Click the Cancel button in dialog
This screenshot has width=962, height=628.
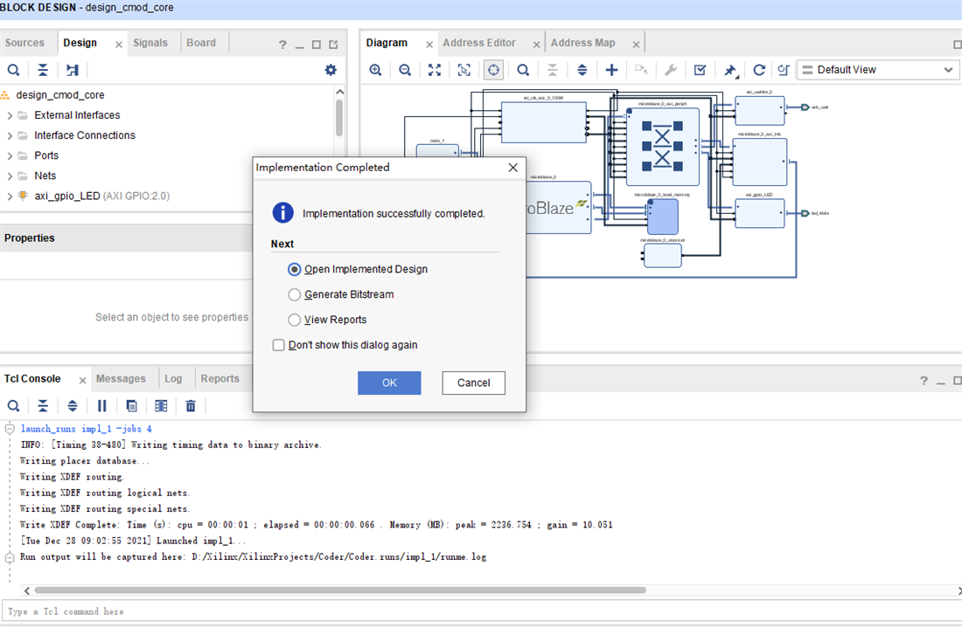click(x=473, y=383)
